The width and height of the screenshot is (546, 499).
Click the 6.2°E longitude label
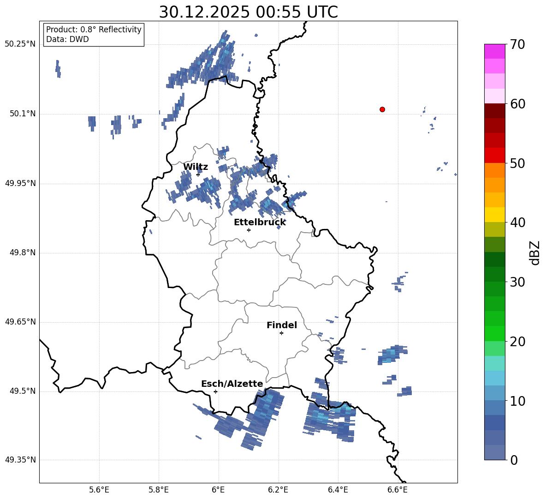(278, 490)
